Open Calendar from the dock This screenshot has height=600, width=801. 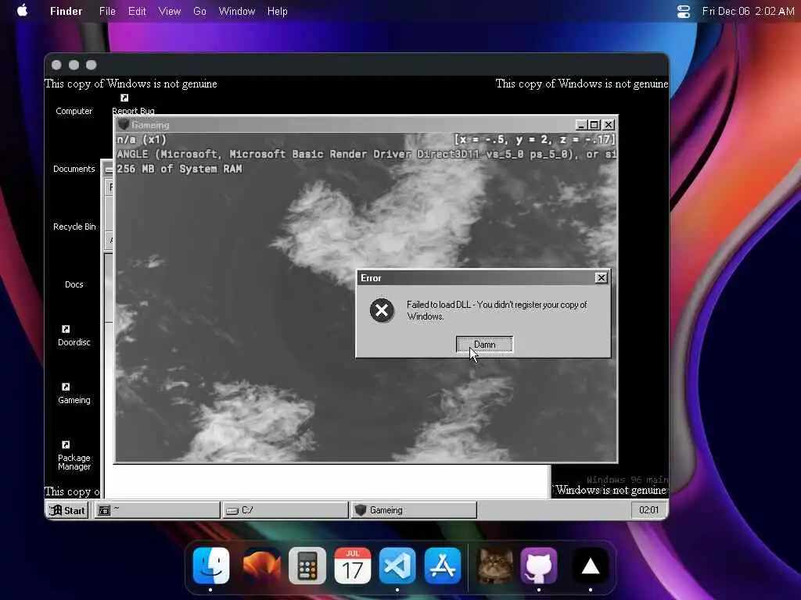(x=353, y=566)
